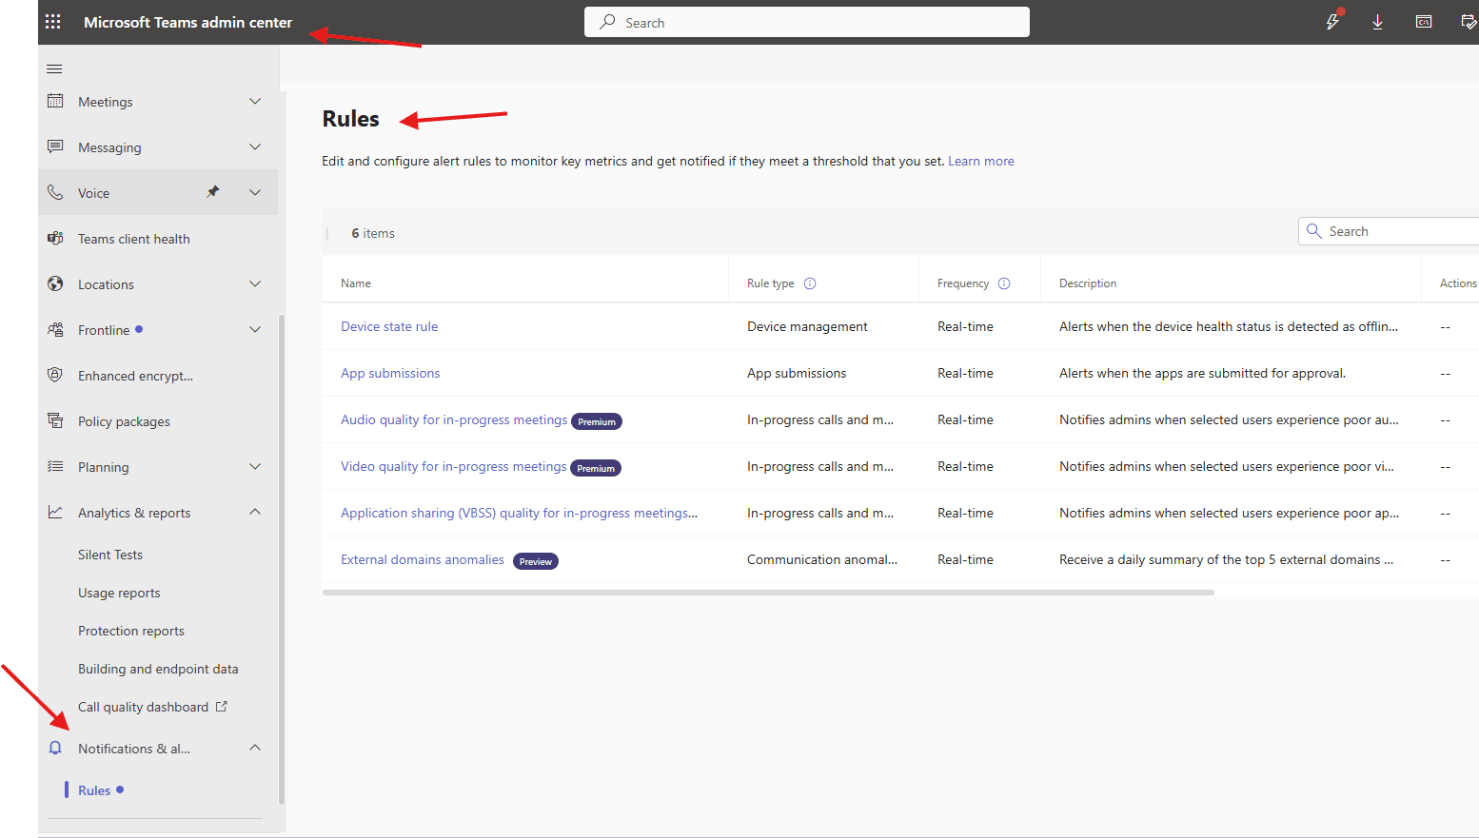Open Call quality dashboard link
The width and height of the screenshot is (1479, 838).
(143, 707)
